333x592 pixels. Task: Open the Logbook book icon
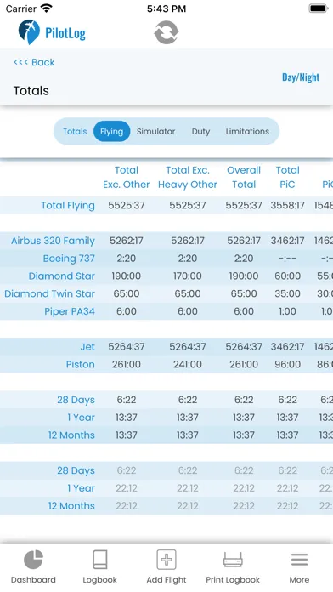[100, 560]
